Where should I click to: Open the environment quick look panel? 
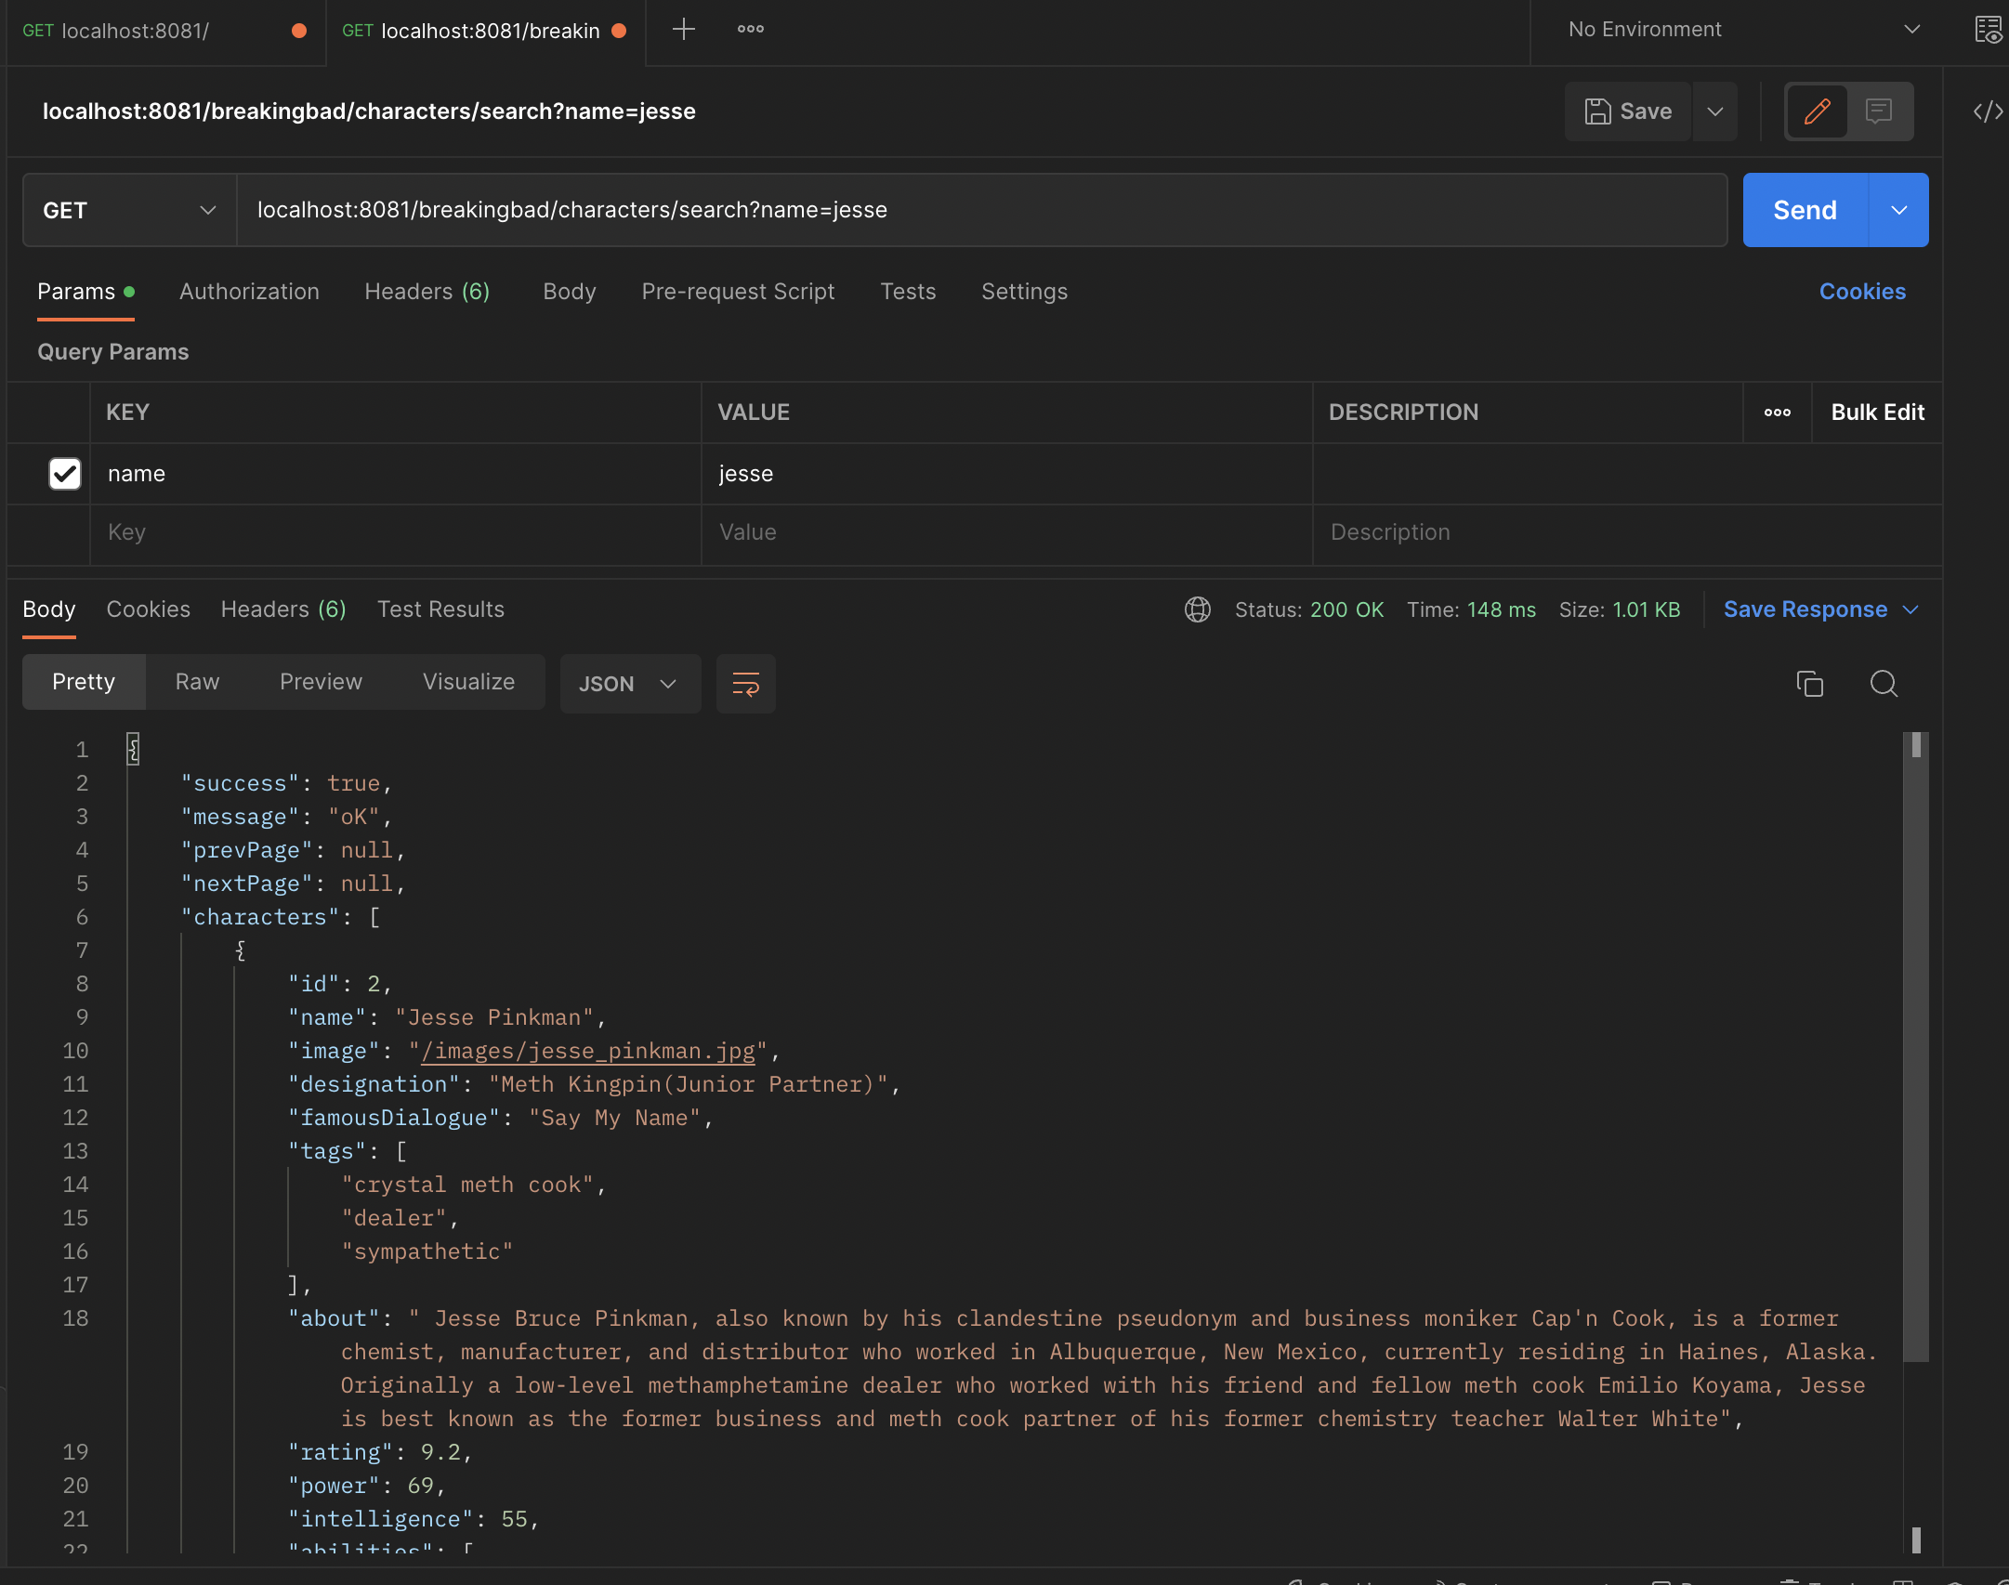pos(1989,30)
